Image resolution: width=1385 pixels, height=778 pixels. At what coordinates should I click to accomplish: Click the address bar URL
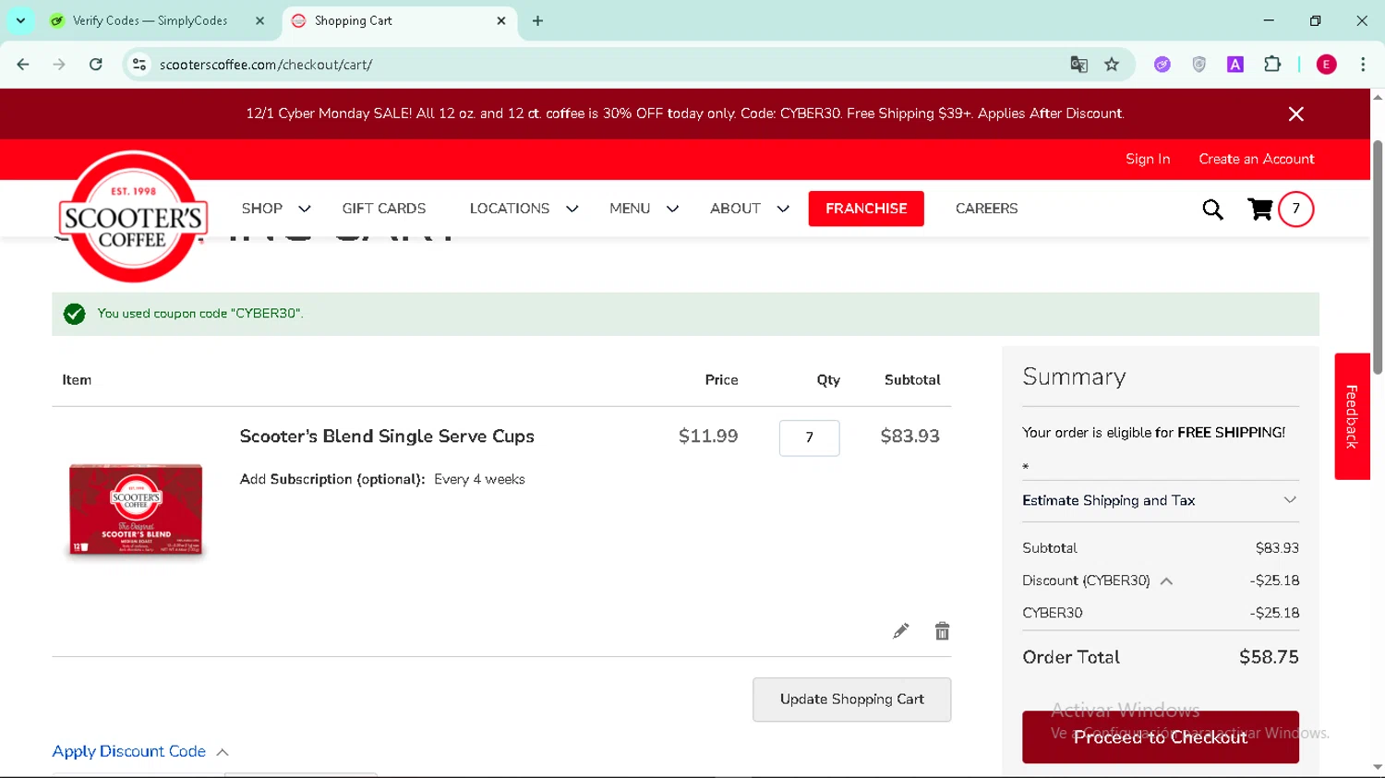coord(266,65)
